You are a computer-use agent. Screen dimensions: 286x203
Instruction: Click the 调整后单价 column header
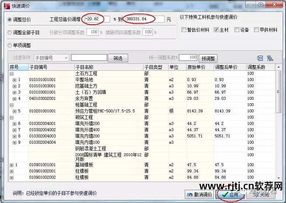[230, 67]
